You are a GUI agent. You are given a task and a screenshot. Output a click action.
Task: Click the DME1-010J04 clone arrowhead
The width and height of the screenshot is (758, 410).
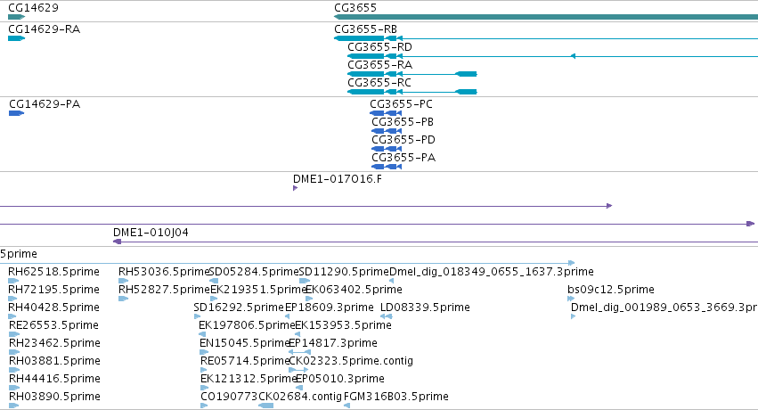point(117,242)
